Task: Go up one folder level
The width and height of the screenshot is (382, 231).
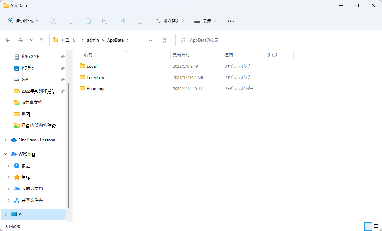Action: (42, 40)
